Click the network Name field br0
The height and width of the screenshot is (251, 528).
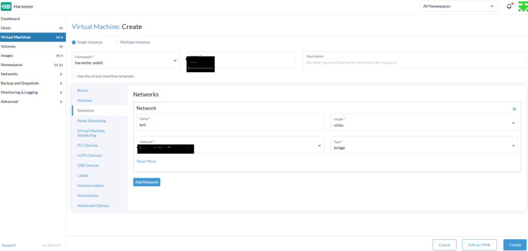[230, 124]
